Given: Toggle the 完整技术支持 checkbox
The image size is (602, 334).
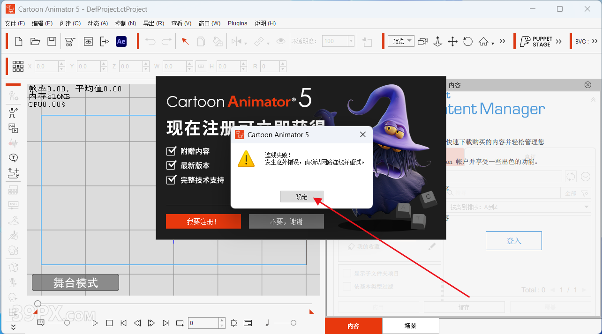Looking at the screenshot, I should pyautogui.click(x=172, y=180).
